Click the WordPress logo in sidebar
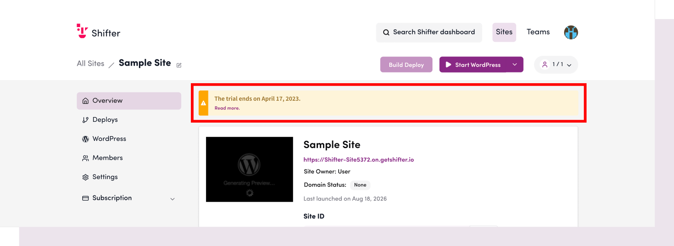 [85, 139]
